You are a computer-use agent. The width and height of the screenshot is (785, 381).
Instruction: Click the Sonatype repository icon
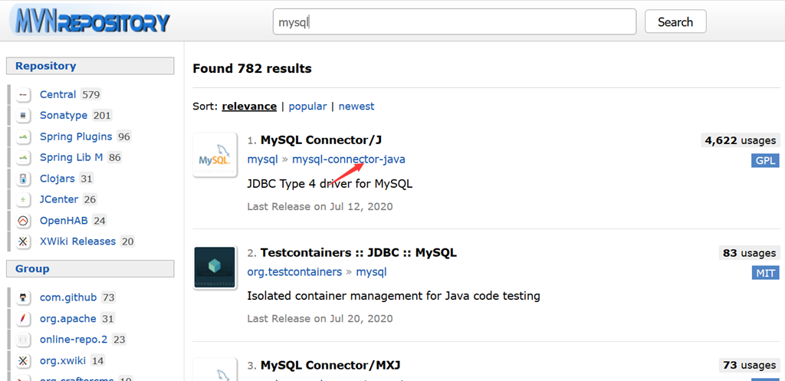coord(24,116)
